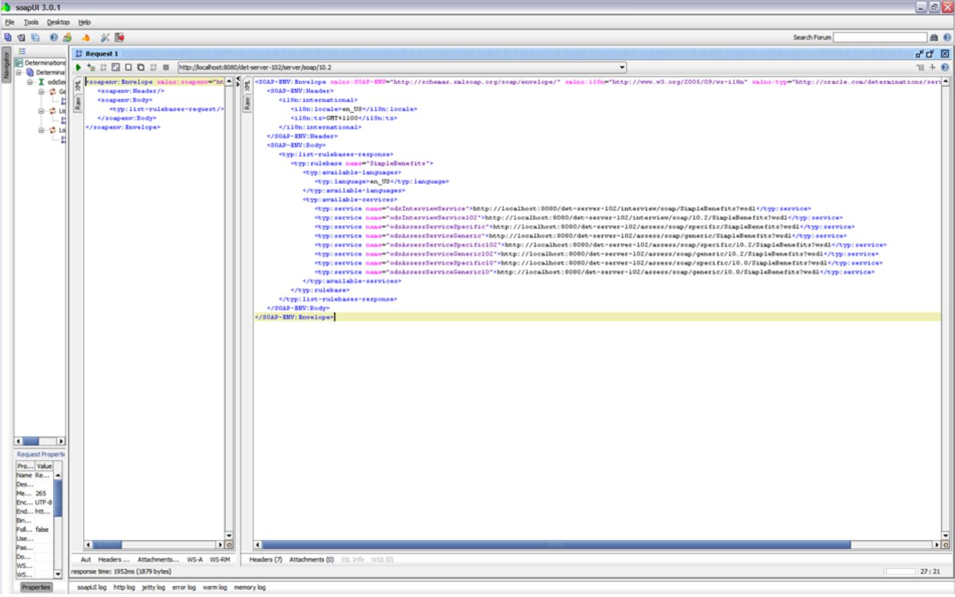Collapse the Ge operation tree node
The image size is (955, 597).
tap(41, 92)
